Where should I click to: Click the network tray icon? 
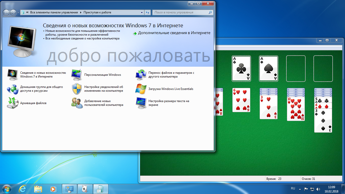click(x=312, y=189)
